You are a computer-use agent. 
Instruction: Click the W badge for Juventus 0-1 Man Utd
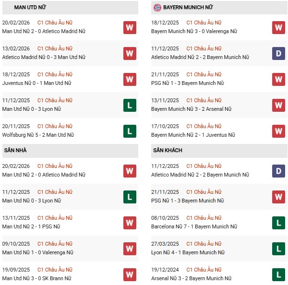click(129, 79)
